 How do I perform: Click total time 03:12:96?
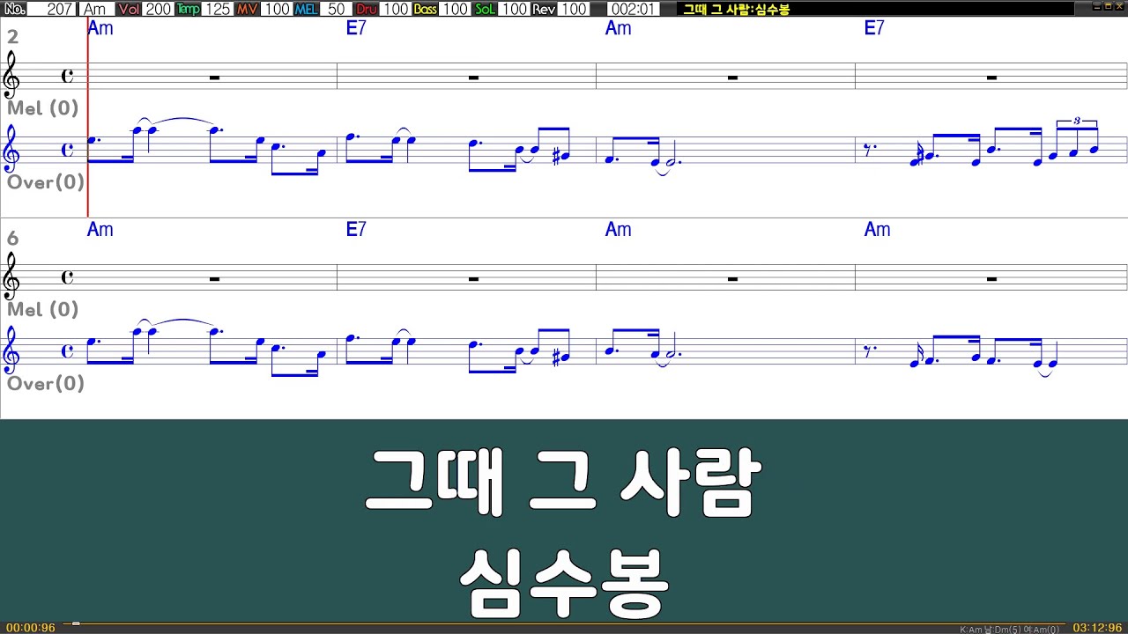(1097, 628)
